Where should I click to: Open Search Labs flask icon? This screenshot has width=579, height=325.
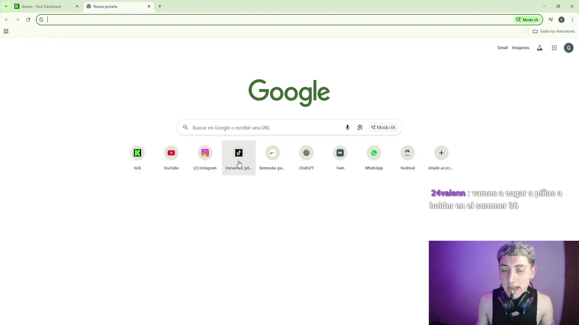click(540, 48)
